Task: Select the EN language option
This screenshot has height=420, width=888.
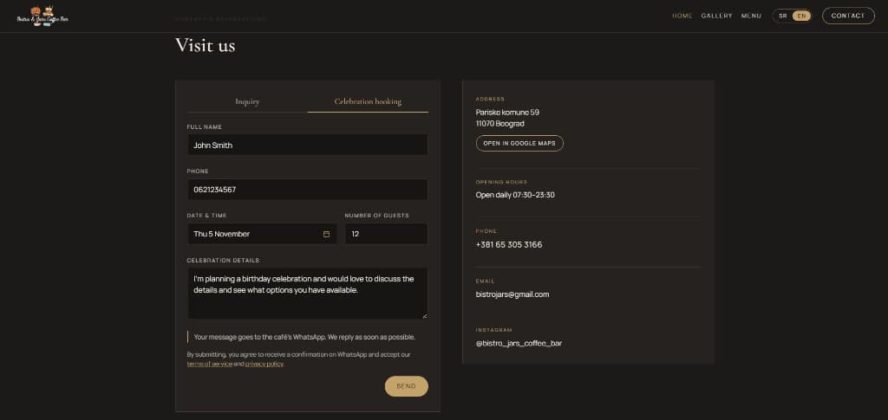Action: tap(801, 16)
